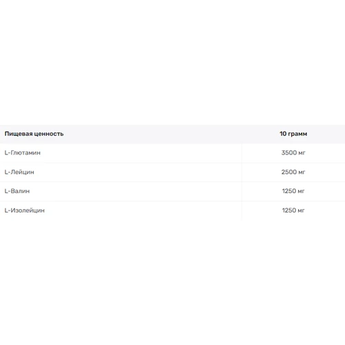Click the number "10" in the header
The width and height of the screenshot is (345, 345).
(283, 134)
